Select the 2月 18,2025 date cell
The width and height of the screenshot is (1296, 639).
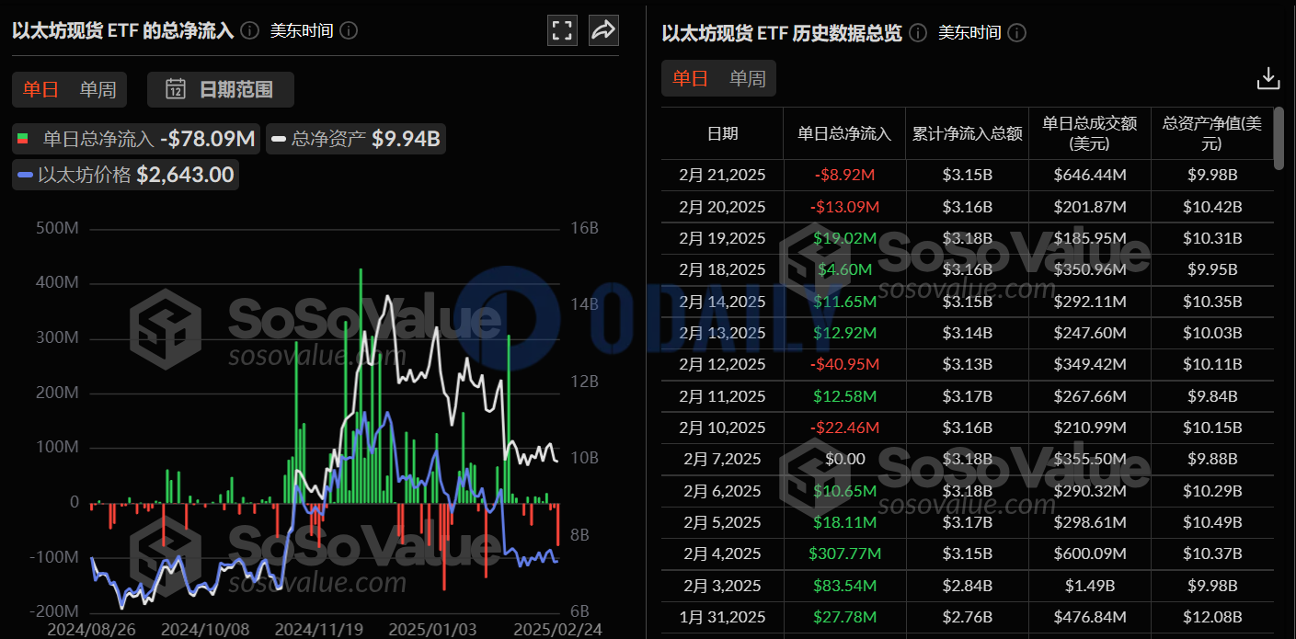(722, 269)
